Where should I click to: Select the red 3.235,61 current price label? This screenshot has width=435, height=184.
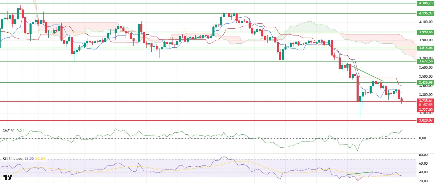click(425, 101)
